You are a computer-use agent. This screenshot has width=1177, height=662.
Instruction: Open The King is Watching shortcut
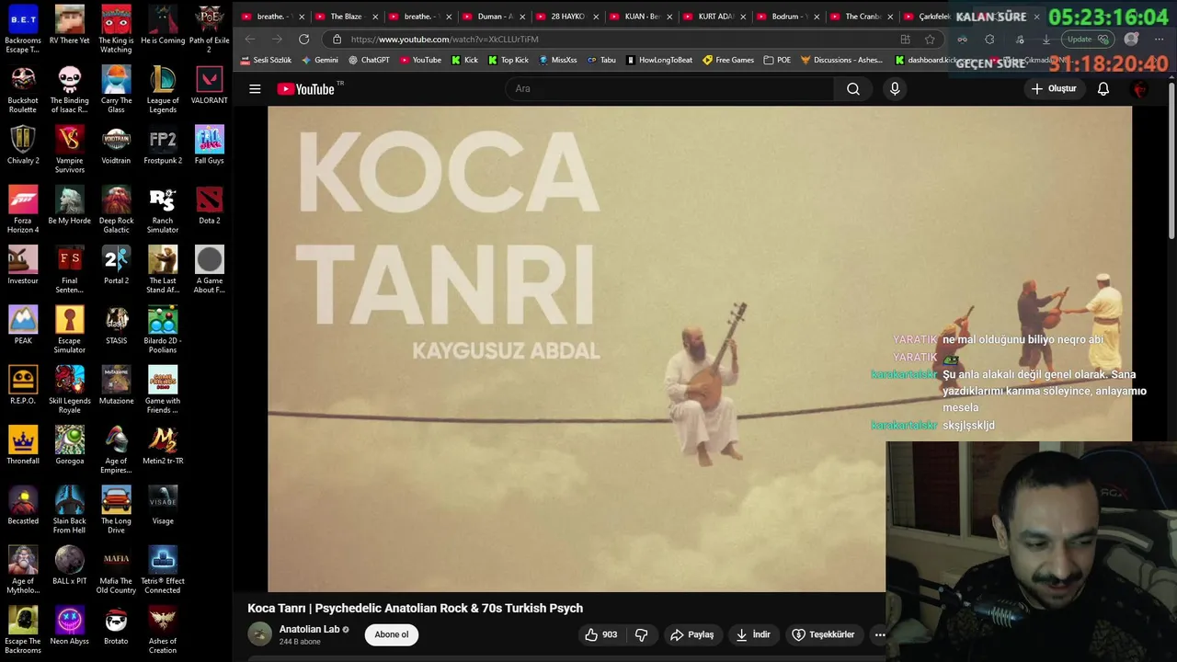pyautogui.click(x=116, y=29)
